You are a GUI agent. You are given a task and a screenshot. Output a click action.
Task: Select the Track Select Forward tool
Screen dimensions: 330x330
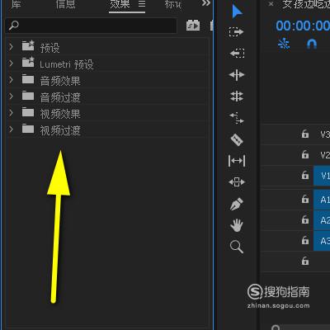tap(237, 32)
